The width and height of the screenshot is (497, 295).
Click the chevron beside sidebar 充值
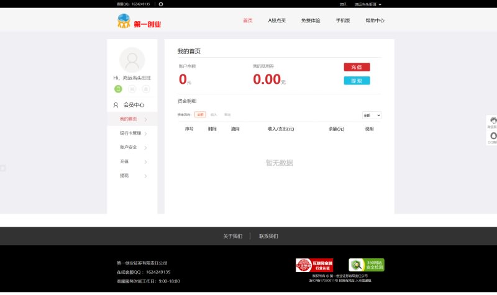[146, 162]
